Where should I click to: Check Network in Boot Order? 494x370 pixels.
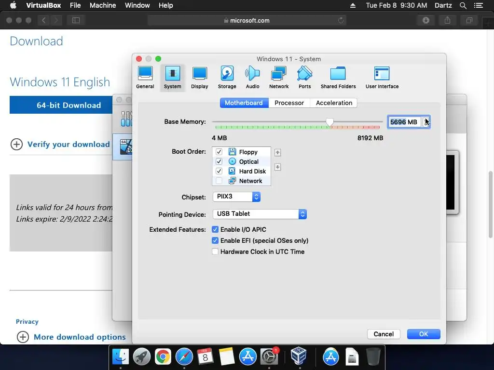coord(219,181)
